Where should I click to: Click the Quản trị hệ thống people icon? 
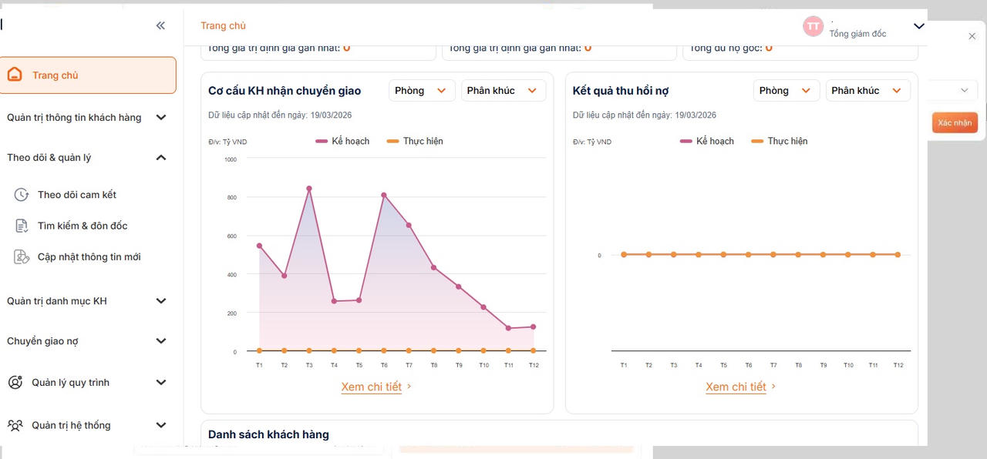coord(15,425)
